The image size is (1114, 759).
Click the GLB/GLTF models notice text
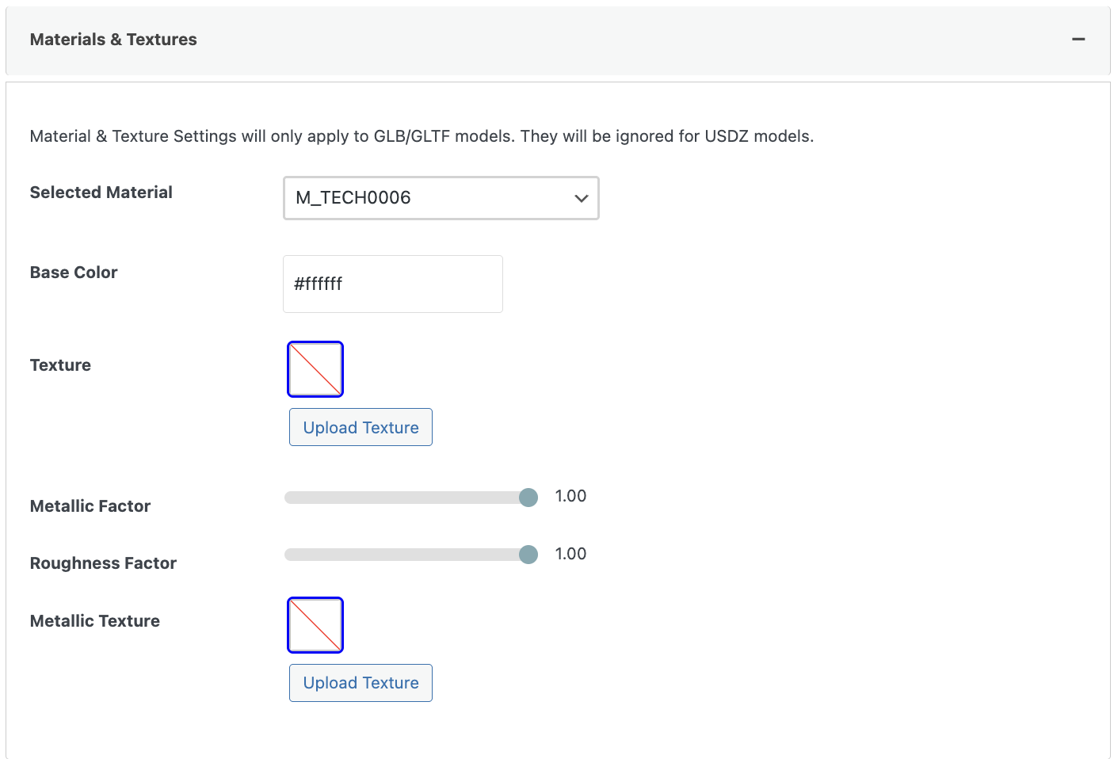(422, 136)
